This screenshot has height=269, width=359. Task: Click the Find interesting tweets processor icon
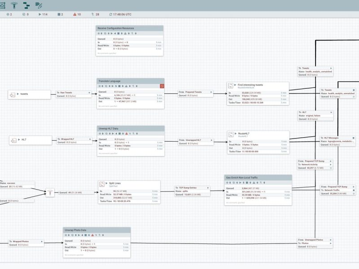pyautogui.click(x=231, y=86)
